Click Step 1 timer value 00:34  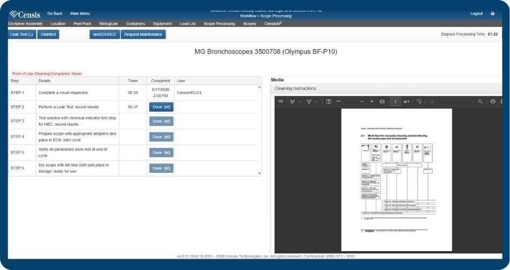[x=133, y=92]
